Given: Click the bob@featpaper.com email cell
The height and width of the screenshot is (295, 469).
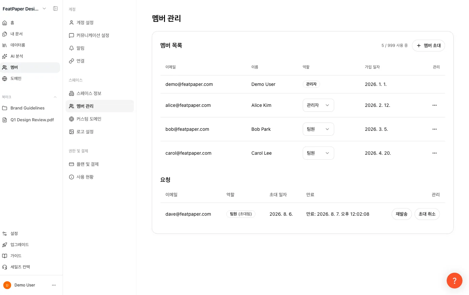Looking at the screenshot, I should click(x=187, y=129).
